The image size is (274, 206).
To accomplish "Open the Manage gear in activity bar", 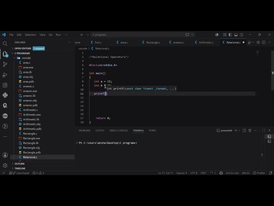I will click(x=5, y=165).
